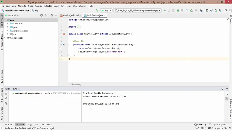
Task: Select the MainActivity.java tab
Action: pos(95,15)
